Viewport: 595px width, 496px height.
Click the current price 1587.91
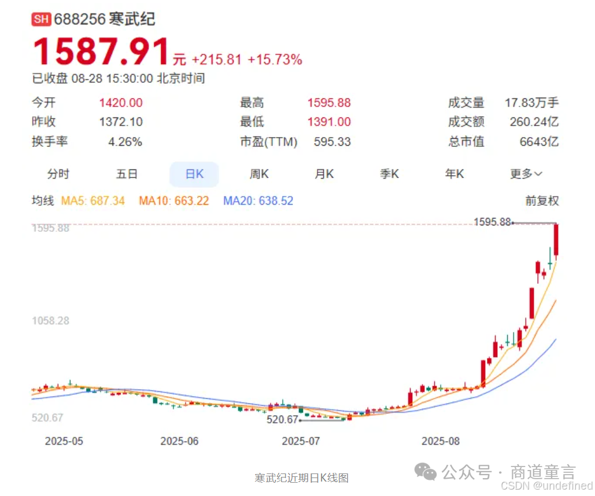101,51
